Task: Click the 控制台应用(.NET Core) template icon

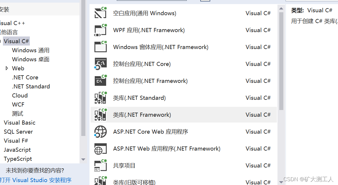Action: pyautogui.click(x=101, y=64)
